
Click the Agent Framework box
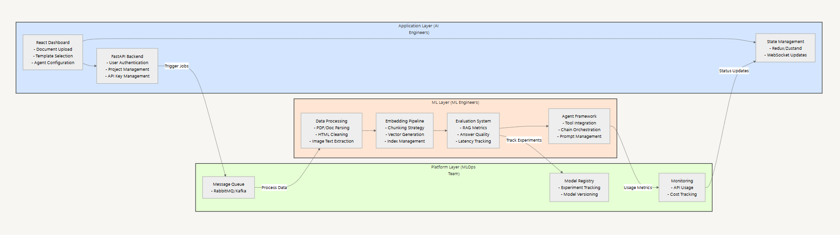point(579,126)
